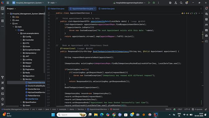Open IDE settings gear icon
The width and height of the screenshot is (209, 118).
click(x=187, y=3)
